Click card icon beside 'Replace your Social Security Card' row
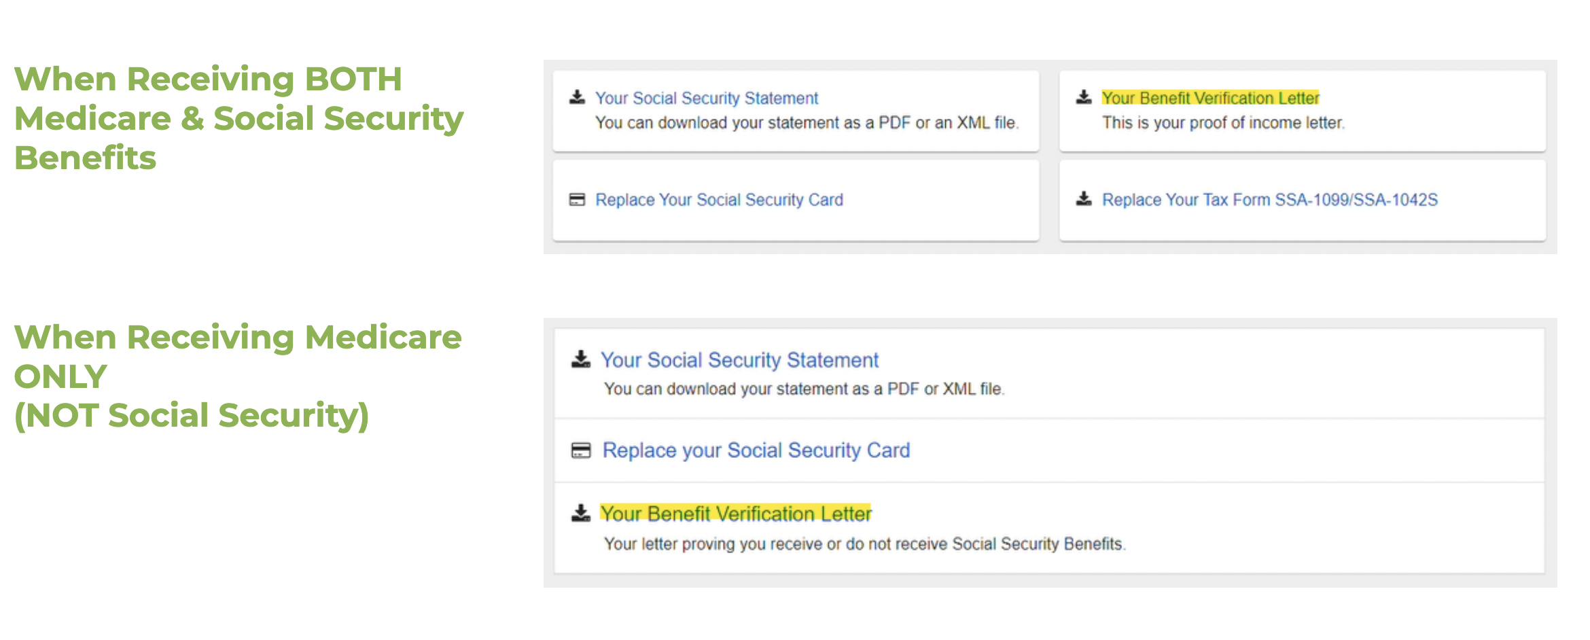The height and width of the screenshot is (640, 1590). pos(581,450)
